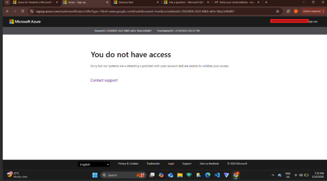Bookmark this page with the star

278,11
